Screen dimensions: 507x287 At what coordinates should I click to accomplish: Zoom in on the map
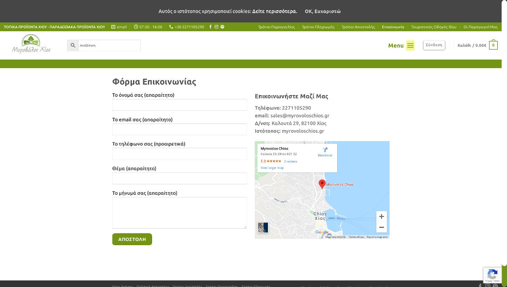pos(381,216)
